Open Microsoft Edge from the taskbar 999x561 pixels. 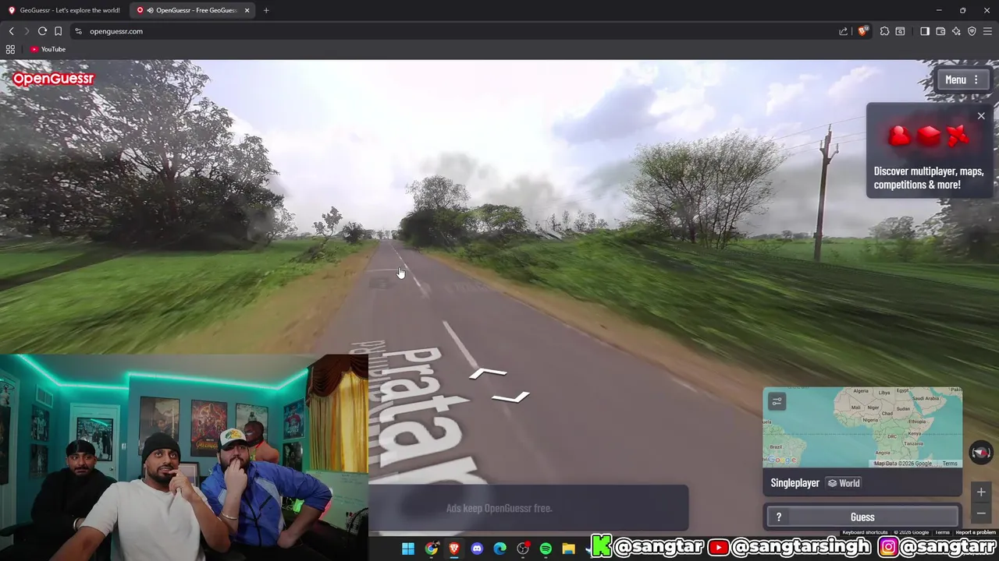tap(499, 549)
